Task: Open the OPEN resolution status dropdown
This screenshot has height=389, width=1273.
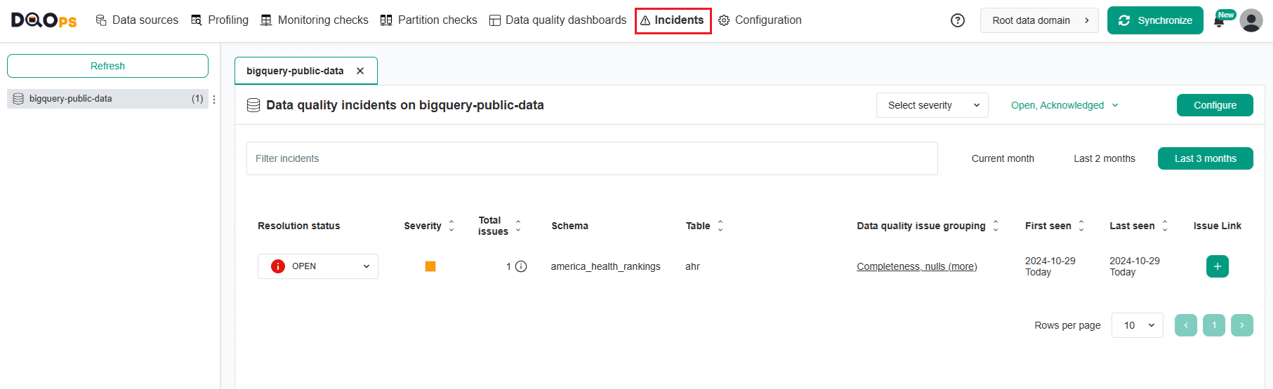Action: coord(318,266)
